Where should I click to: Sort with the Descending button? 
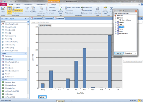click(x=51, y=10)
